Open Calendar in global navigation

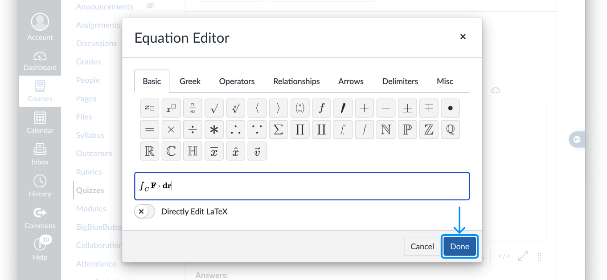[x=40, y=123]
